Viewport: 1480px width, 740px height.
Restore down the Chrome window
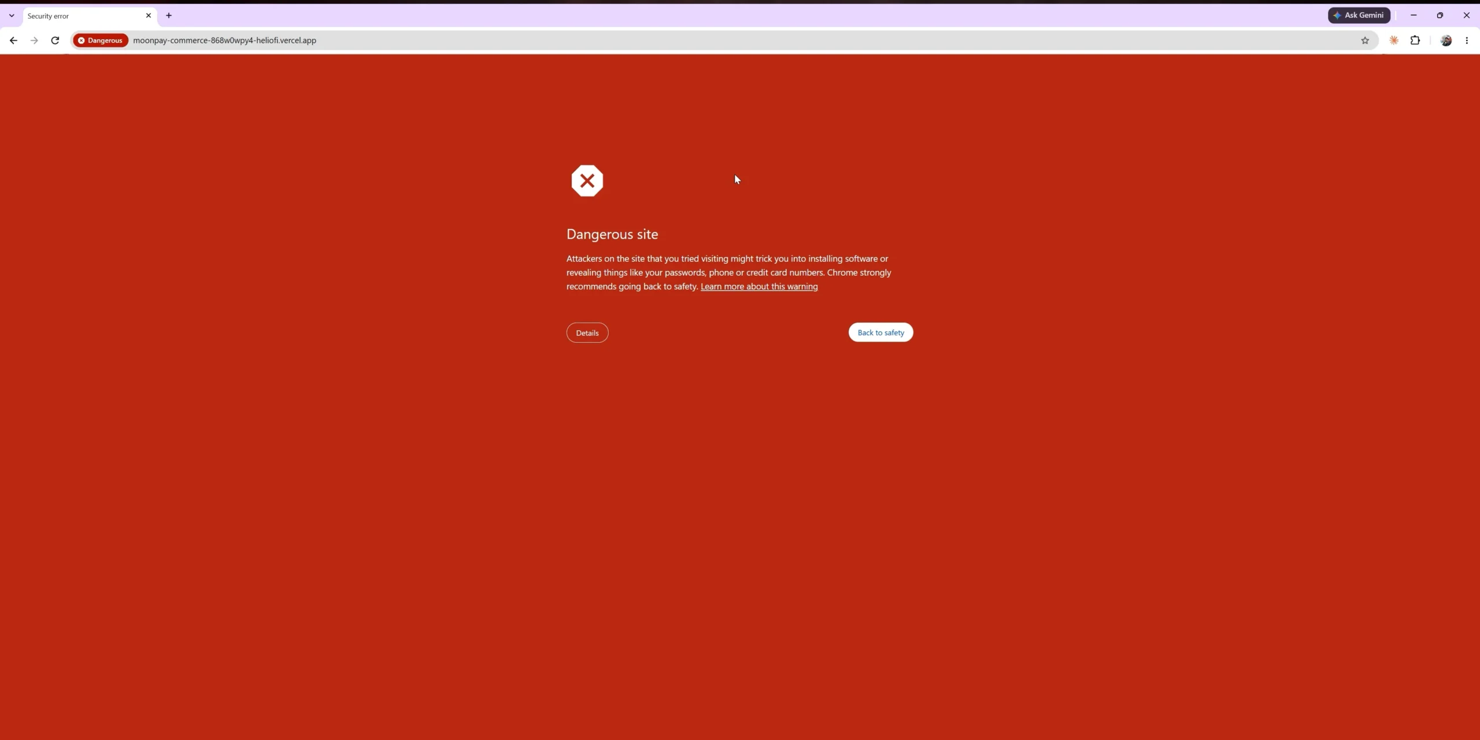point(1440,16)
